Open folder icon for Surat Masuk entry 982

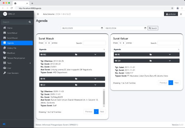coord(76,54)
